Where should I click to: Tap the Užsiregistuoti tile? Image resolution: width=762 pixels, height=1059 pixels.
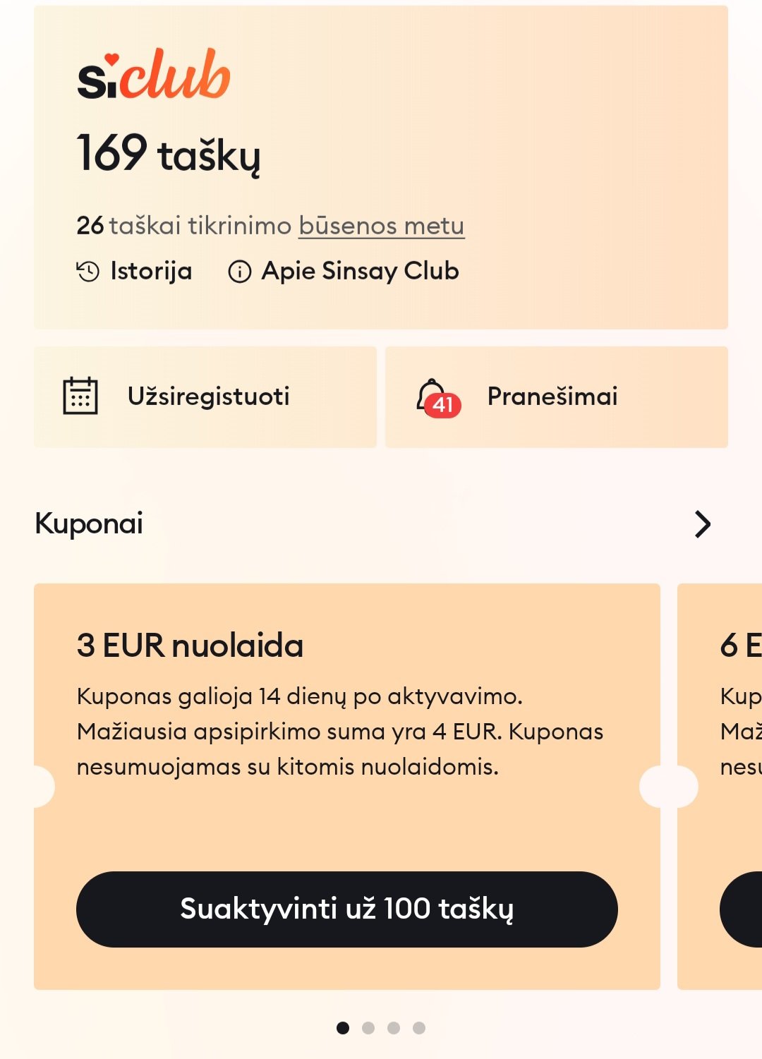tap(205, 397)
